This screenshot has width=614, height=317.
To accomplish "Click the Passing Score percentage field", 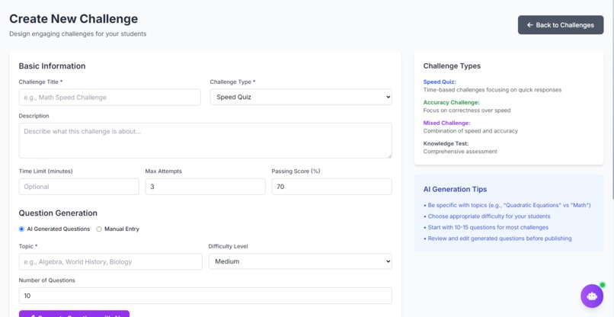I will pos(331,187).
